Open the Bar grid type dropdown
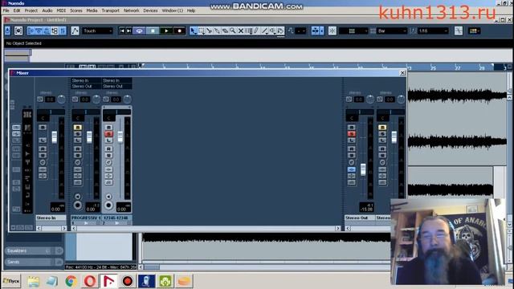The height and width of the screenshot is (289, 514). point(392,31)
